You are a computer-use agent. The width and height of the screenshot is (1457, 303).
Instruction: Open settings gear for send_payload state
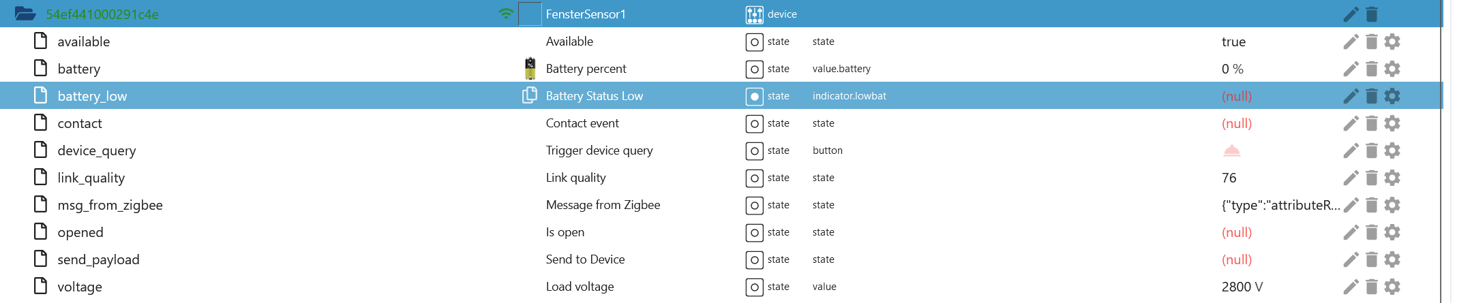click(1392, 259)
